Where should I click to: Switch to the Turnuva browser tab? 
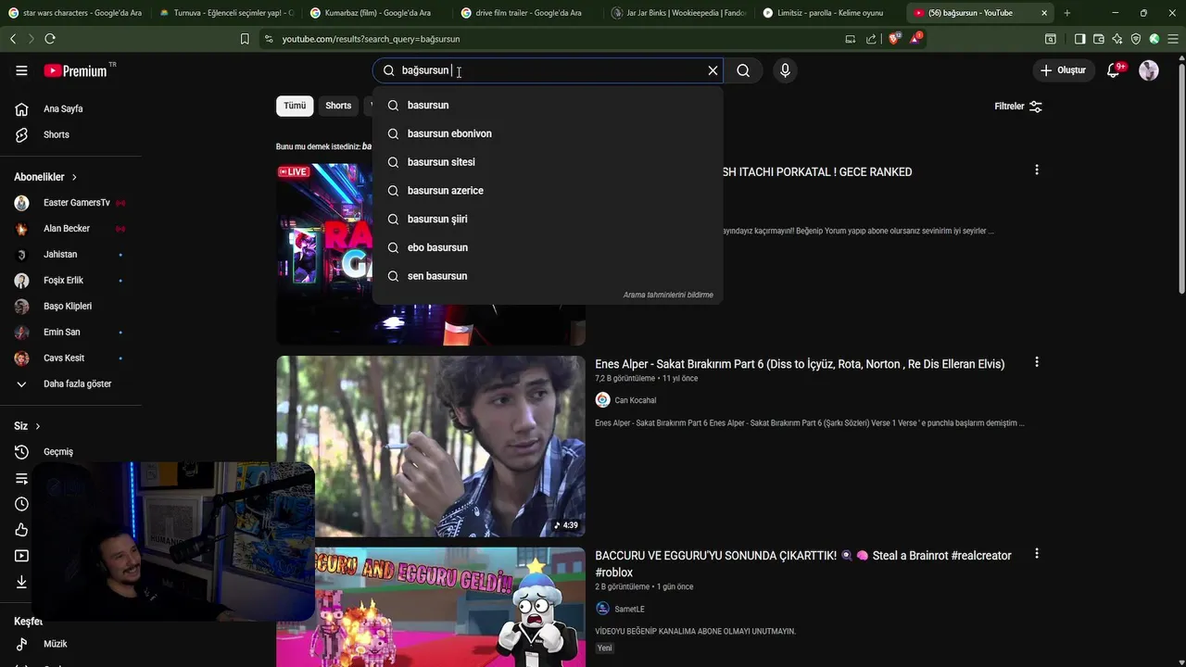[x=225, y=13]
